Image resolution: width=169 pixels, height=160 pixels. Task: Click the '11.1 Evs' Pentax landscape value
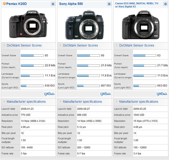pos(50,75)
